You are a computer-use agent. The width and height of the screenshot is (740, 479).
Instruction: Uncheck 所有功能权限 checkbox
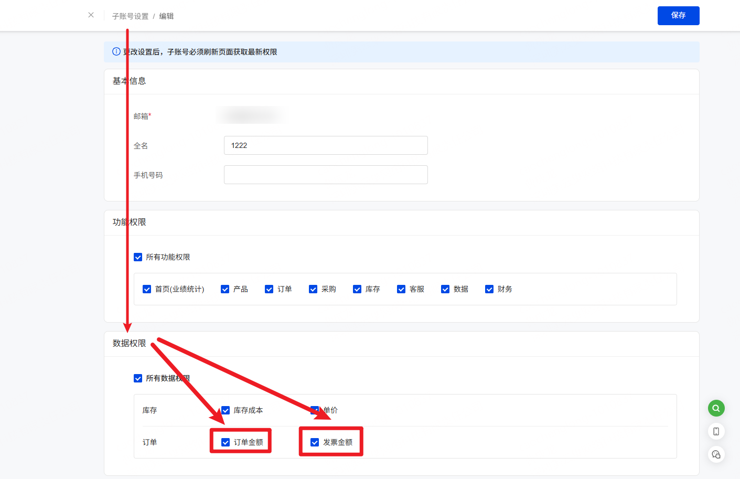[138, 257]
